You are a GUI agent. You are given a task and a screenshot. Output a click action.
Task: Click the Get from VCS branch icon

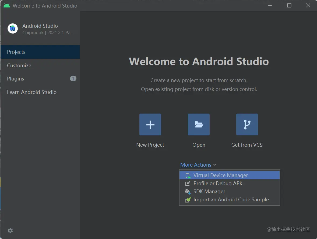[x=247, y=124]
